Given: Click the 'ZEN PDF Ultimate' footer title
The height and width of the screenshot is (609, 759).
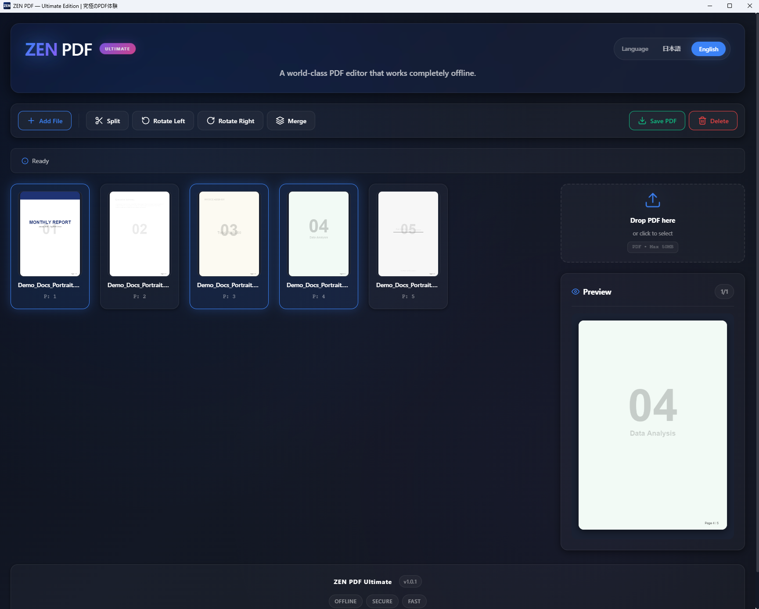Looking at the screenshot, I should coord(363,582).
